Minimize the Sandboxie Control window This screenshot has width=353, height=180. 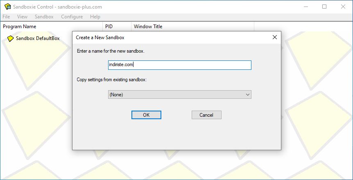click(x=306, y=7)
